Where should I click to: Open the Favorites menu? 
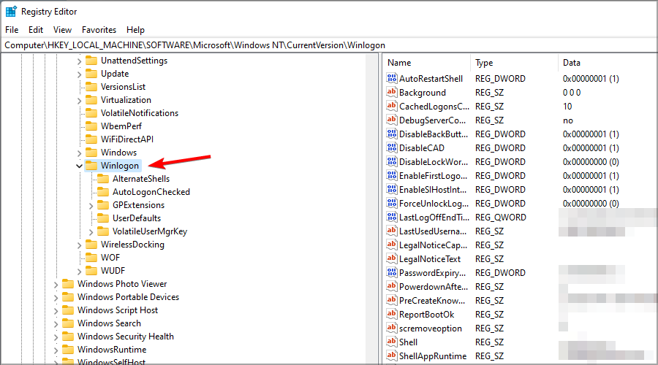[99, 30]
